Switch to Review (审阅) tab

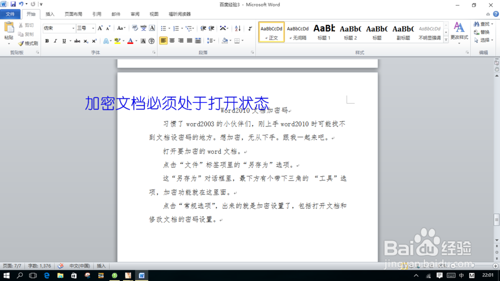[135, 14]
